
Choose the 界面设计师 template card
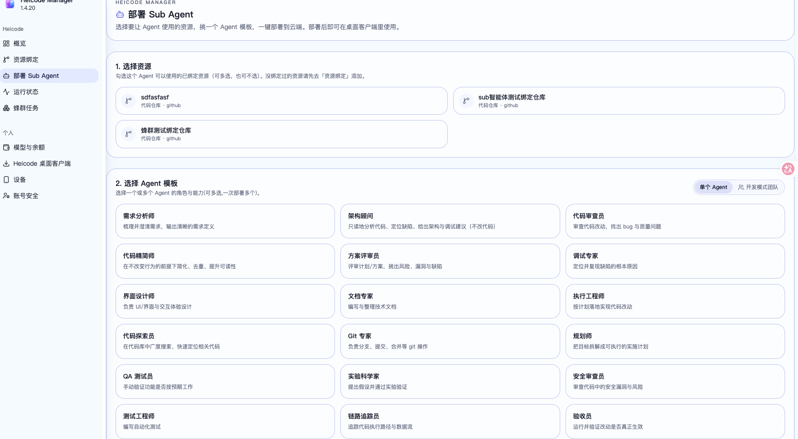pos(225,301)
